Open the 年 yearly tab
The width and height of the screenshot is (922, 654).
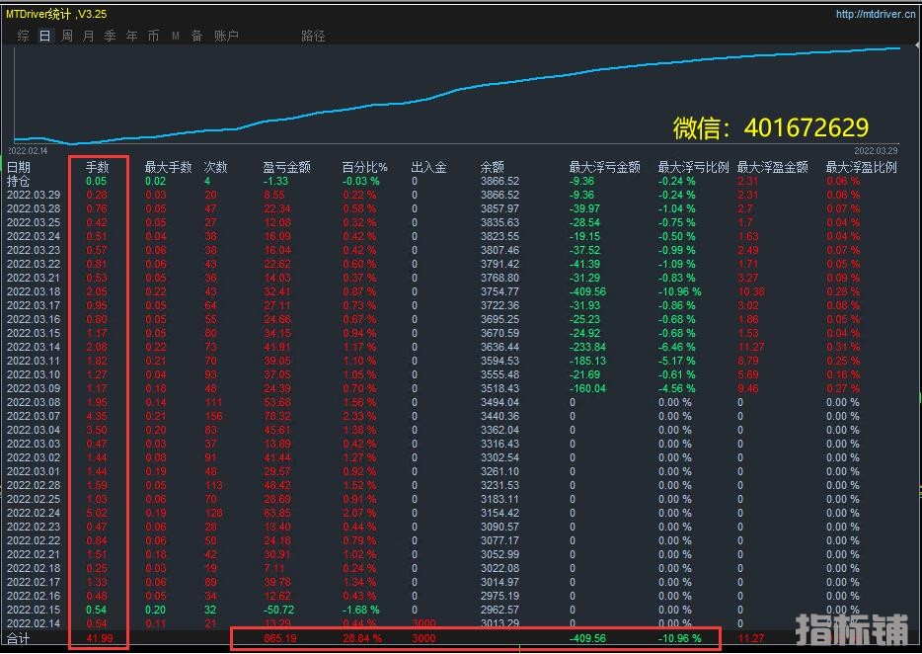(132, 36)
